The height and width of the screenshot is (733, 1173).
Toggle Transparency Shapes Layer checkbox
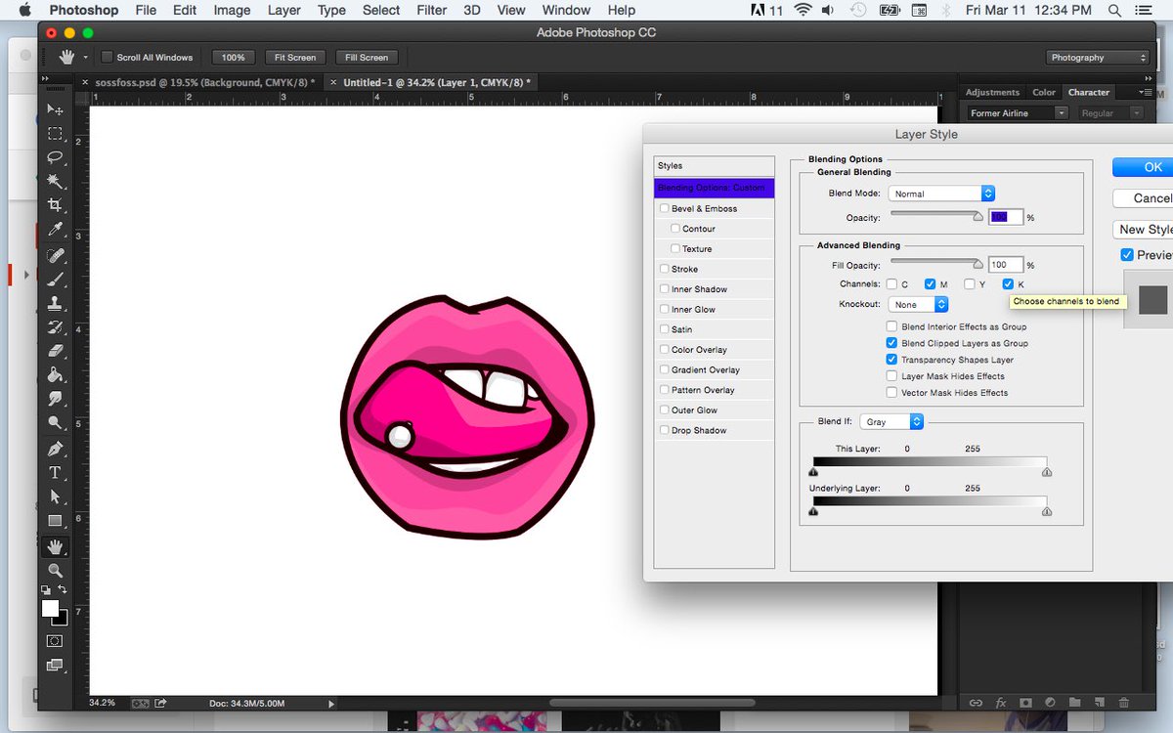pyautogui.click(x=891, y=360)
